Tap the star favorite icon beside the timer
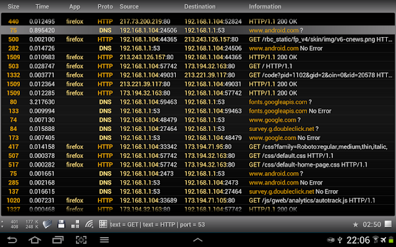Viewport: 396px width, 247px height. coord(355,224)
